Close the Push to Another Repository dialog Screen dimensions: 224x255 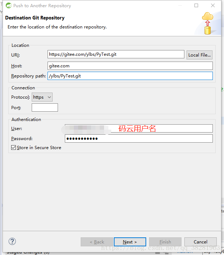(x=213, y=5)
